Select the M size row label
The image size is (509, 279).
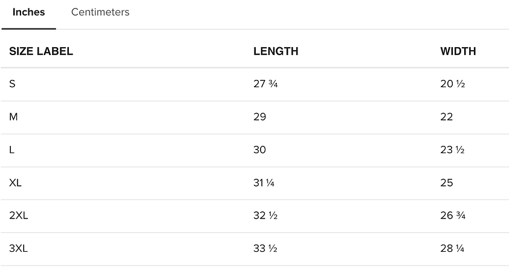pyautogui.click(x=13, y=117)
